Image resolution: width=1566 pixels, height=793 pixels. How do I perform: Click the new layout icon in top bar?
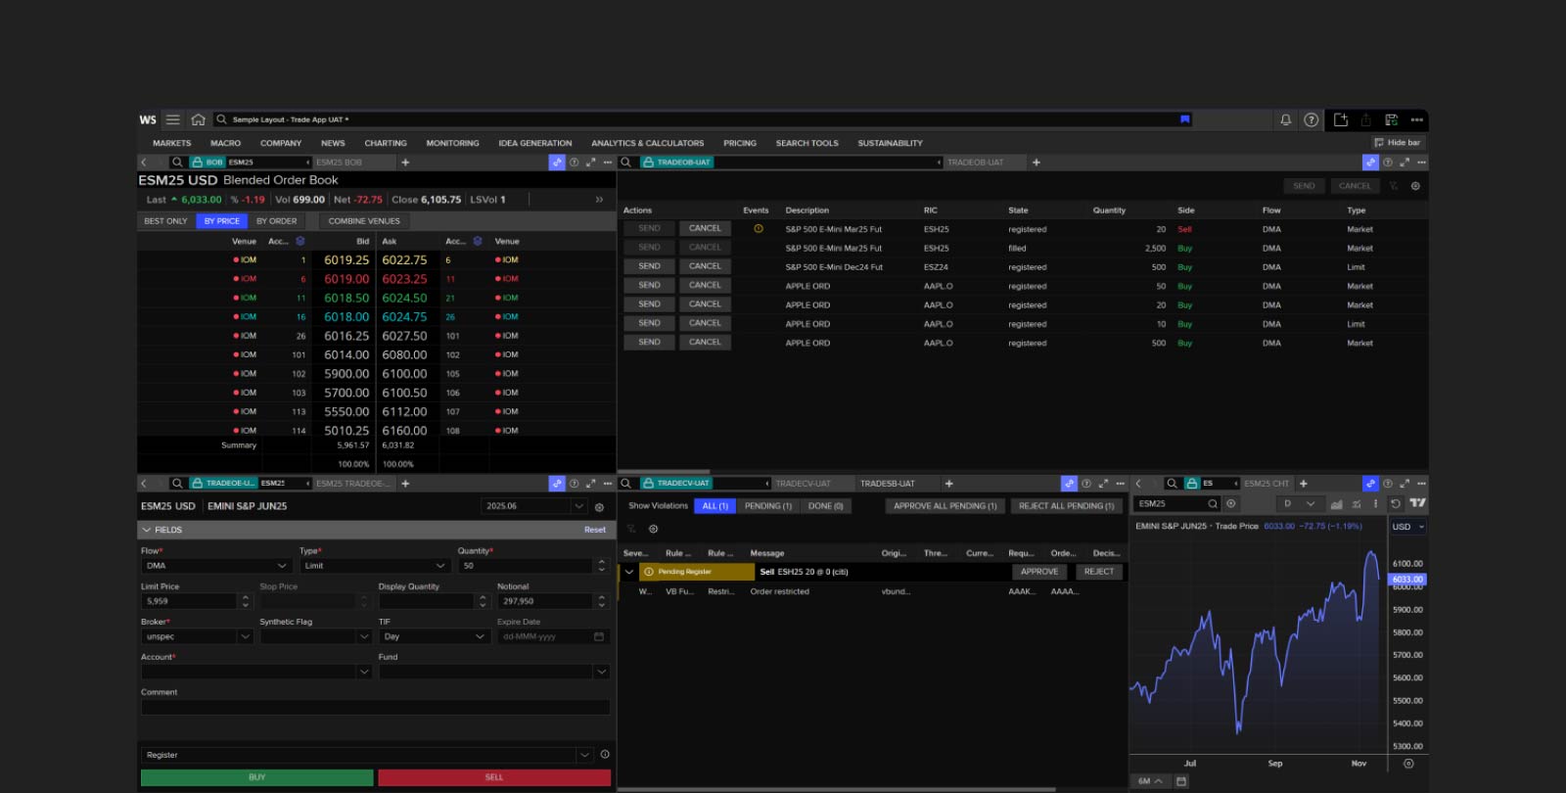pyautogui.click(x=1341, y=119)
